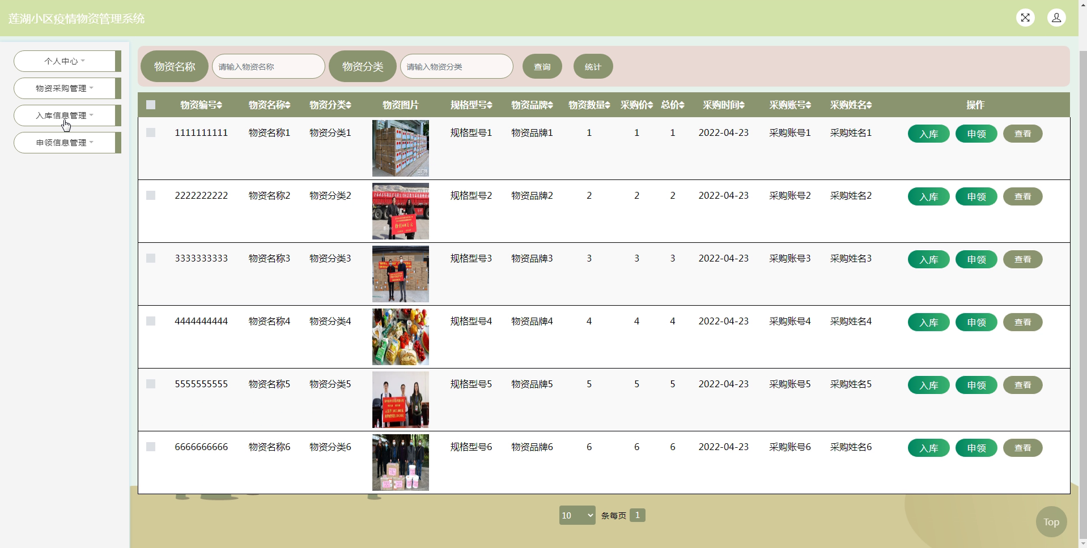1087x548 pixels.
Task: Click 申领 for 物资名称2
Action: [976, 196]
